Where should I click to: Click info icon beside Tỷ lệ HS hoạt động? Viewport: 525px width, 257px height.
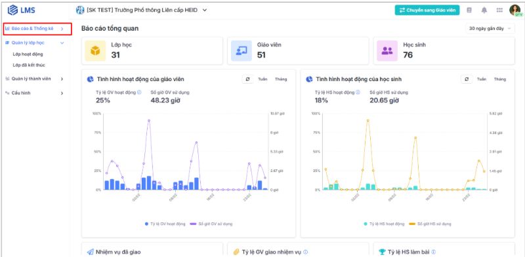[358, 92]
